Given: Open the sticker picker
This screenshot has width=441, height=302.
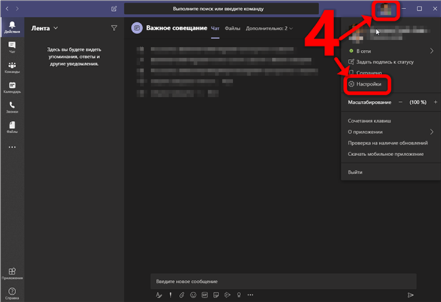Looking at the screenshot, I should pos(216,295).
